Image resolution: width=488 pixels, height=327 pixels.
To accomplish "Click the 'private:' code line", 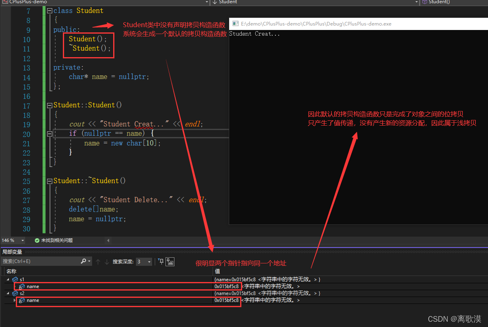I will [69, 67].
